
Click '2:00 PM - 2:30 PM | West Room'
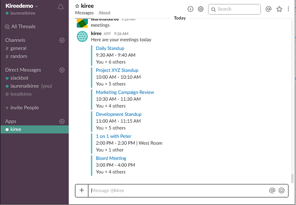pyautogui.click(x=129, y=143)
